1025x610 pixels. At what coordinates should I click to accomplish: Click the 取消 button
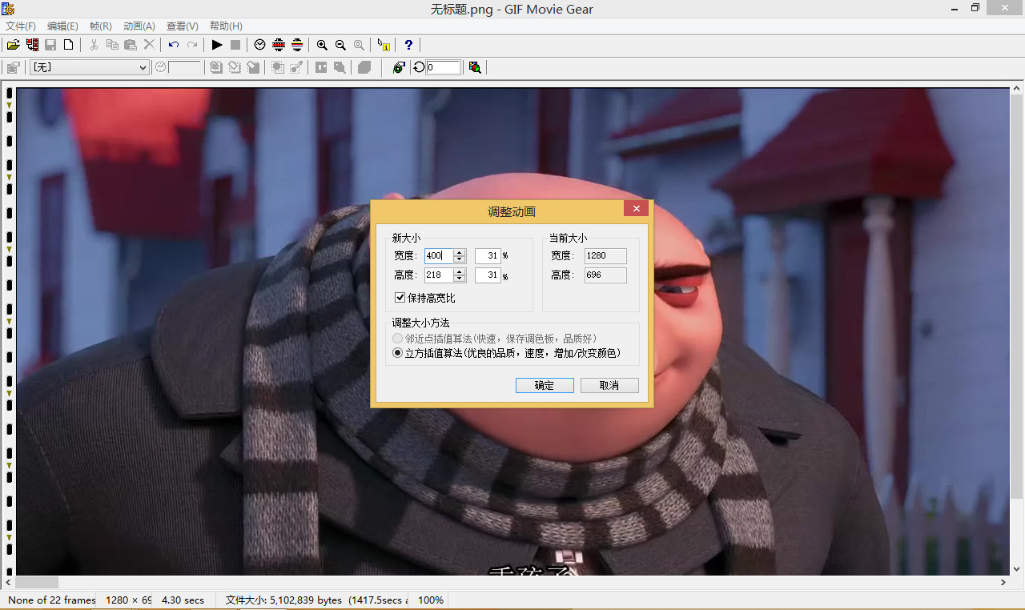(x=609, y=385)
